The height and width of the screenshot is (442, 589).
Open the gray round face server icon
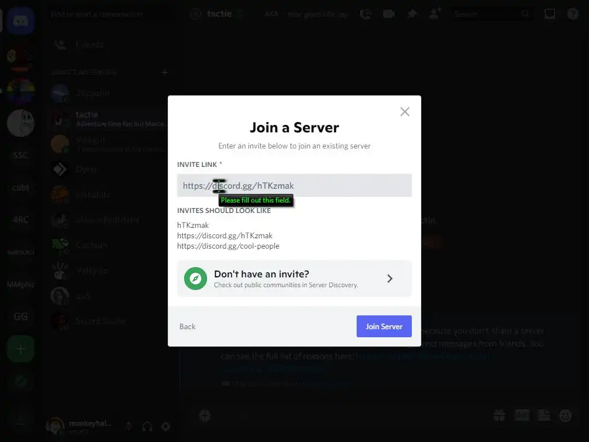coord(21,123)
